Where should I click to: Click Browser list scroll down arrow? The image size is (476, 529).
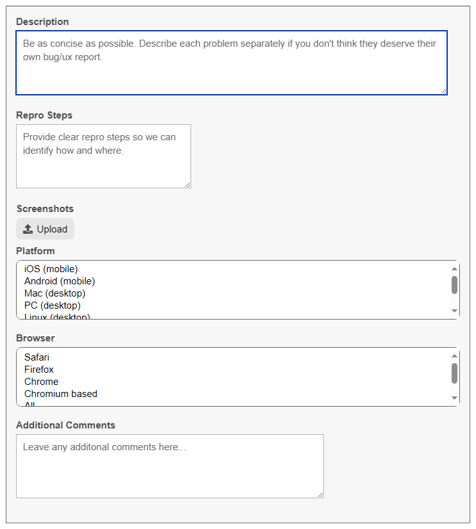[x=454, y=398]
